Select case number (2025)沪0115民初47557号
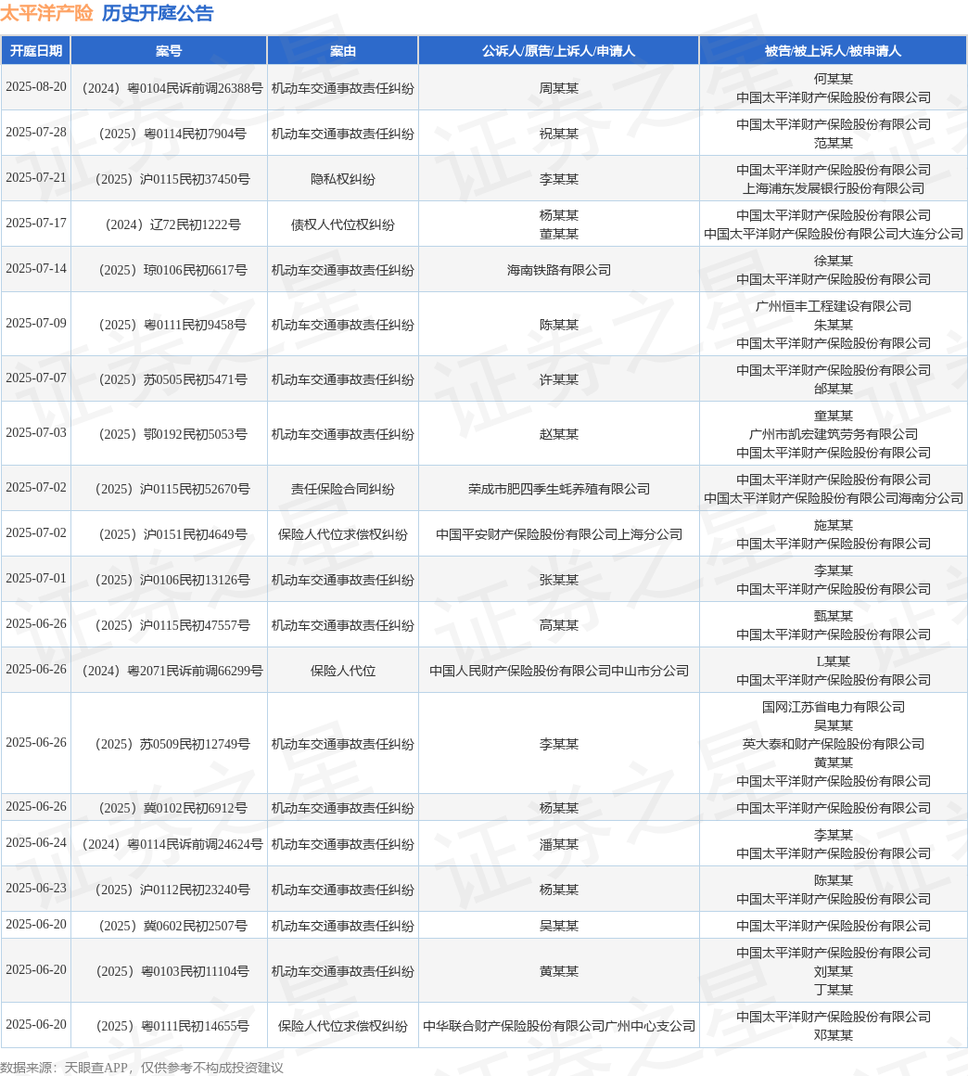This screenshot has width=968, height=1076. (x=172, y=625)
